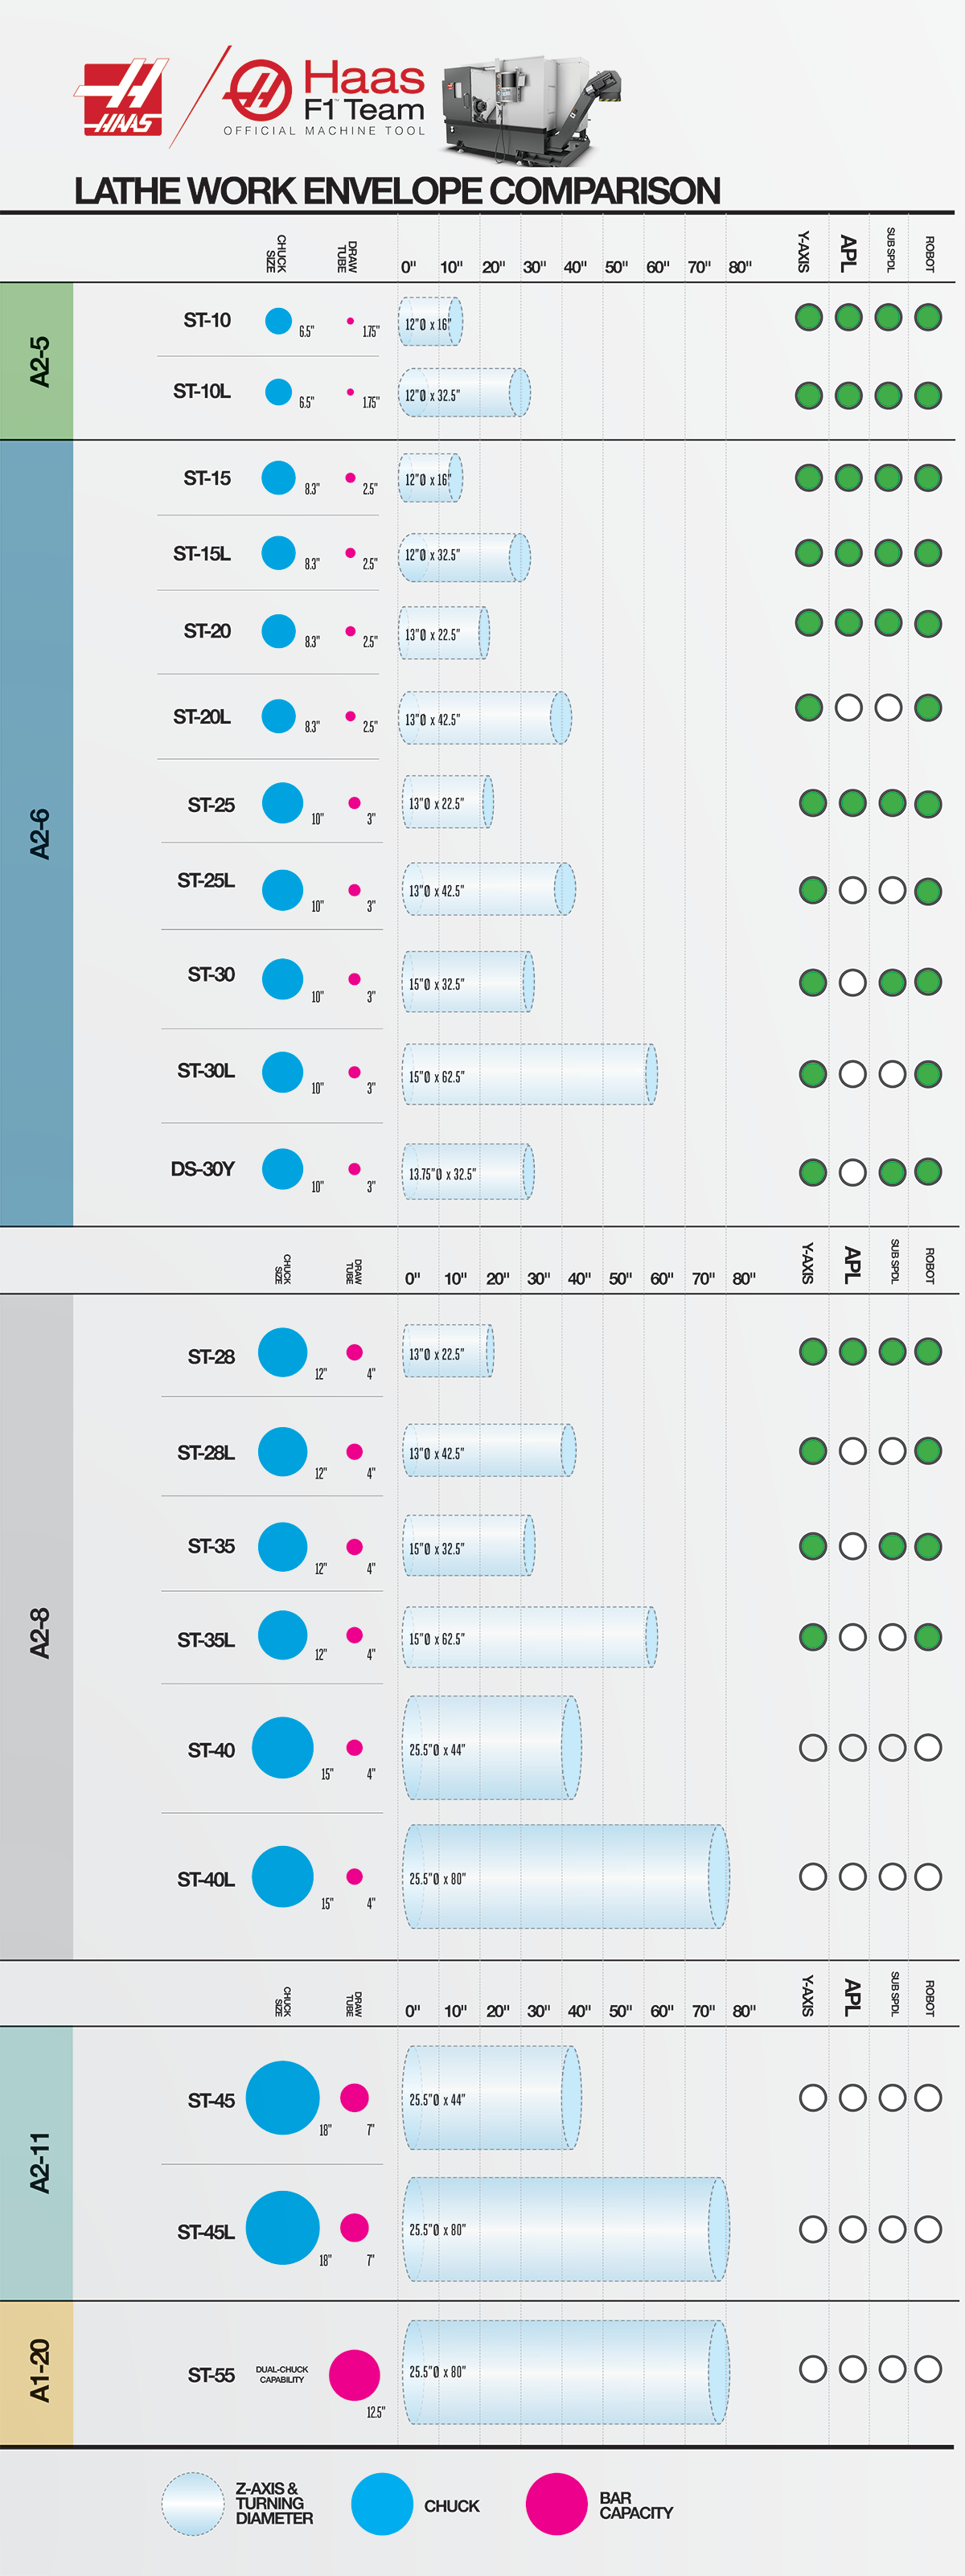The height and width of the screenshot is (2576, 965).
Task: Click the blue CHUCK legend swatch
Action: [382, 2504]
